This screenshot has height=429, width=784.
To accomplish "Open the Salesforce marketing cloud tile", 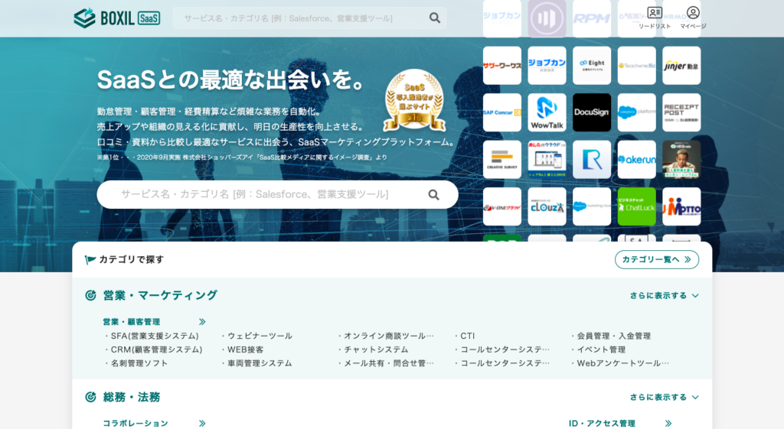I will click(x=592, y=206).
